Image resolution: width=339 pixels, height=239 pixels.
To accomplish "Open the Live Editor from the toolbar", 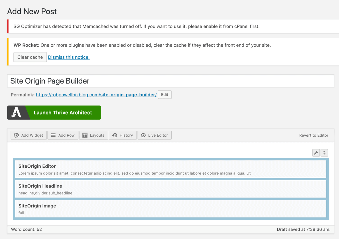I will click(155, 135).
